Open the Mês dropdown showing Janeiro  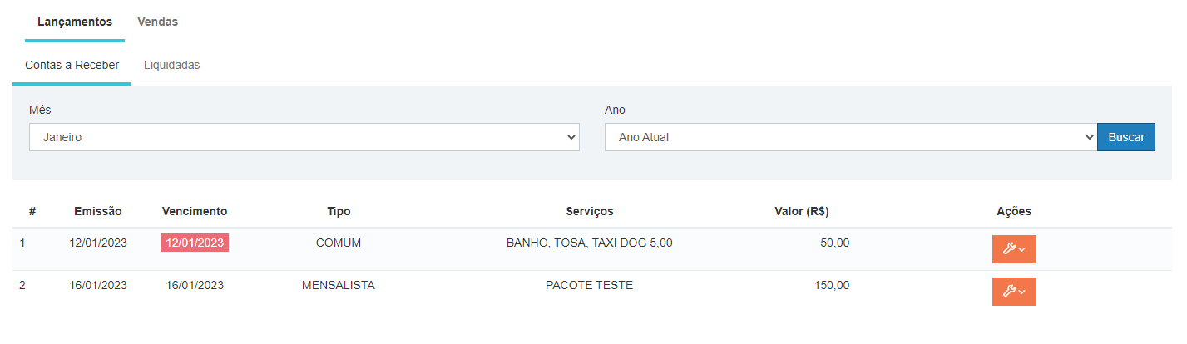(x=304, y=137)
